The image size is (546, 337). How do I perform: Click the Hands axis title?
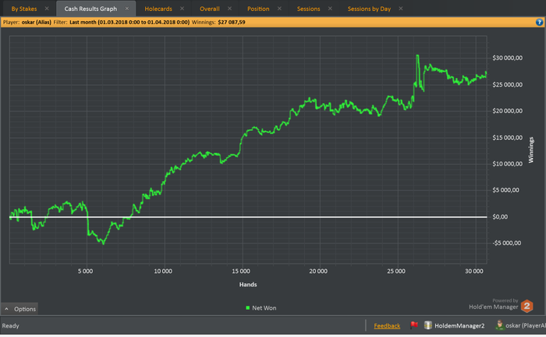[248, 285]
